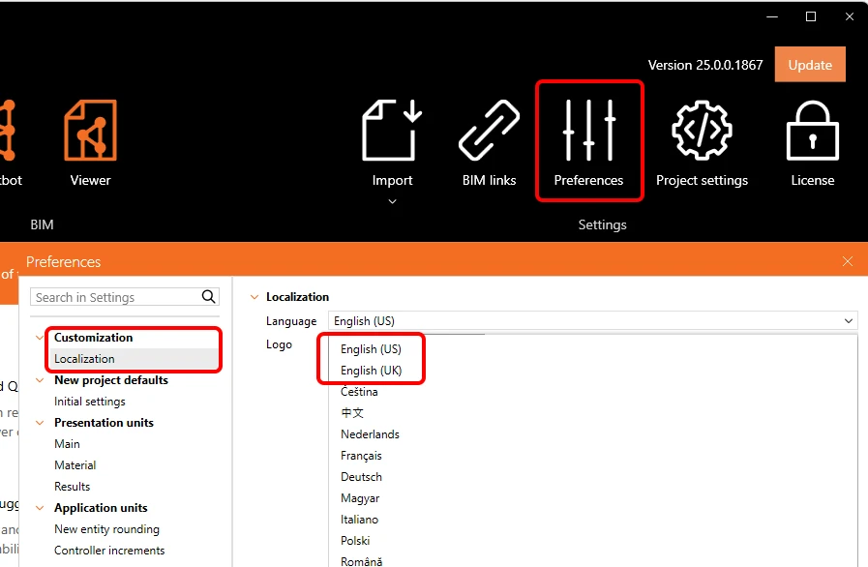The width and height of the screenshot is (868, 567).
Task: Focus the Search in Settings field
Action: 116,297
